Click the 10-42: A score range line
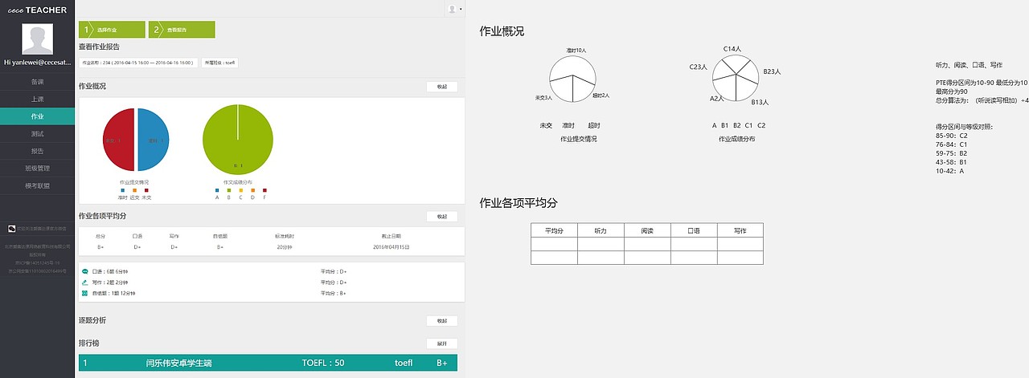The height and width of the screenshot is (378, 1029). click(x=949, y=171)
